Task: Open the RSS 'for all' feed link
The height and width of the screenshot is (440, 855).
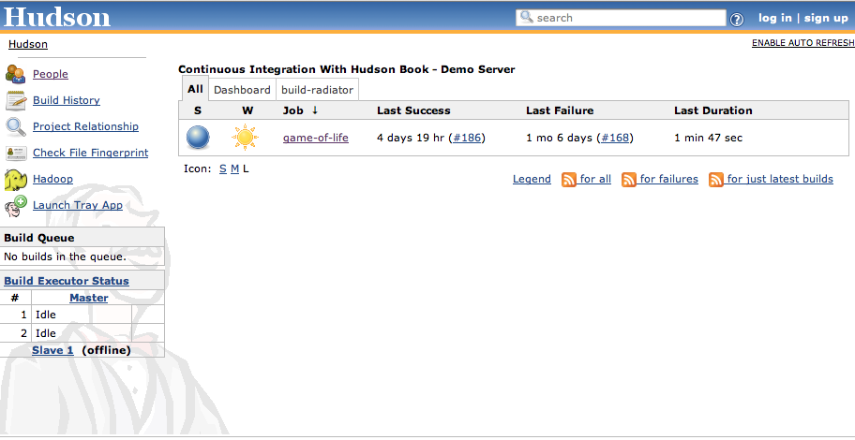Action: point(595,179)
